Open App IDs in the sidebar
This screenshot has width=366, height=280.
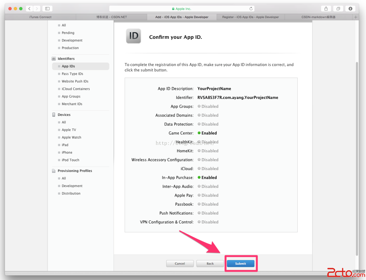coord(81,66)
